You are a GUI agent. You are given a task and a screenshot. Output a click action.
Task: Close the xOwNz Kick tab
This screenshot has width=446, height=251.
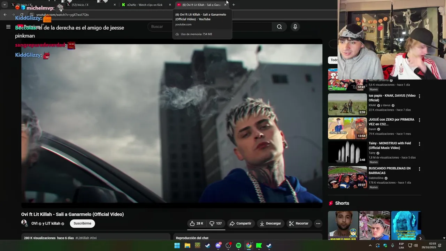pyautogui.click(x=170, y=5)
